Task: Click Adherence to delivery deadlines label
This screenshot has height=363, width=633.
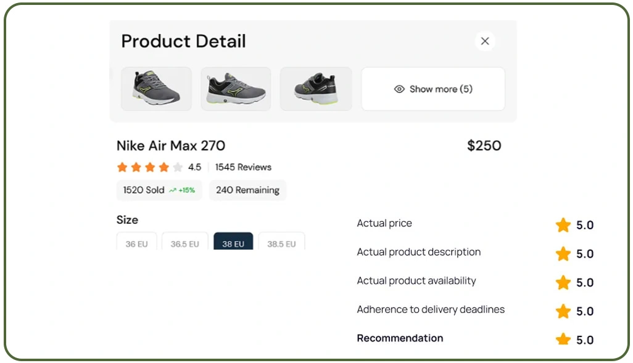Action: point(431,309)
